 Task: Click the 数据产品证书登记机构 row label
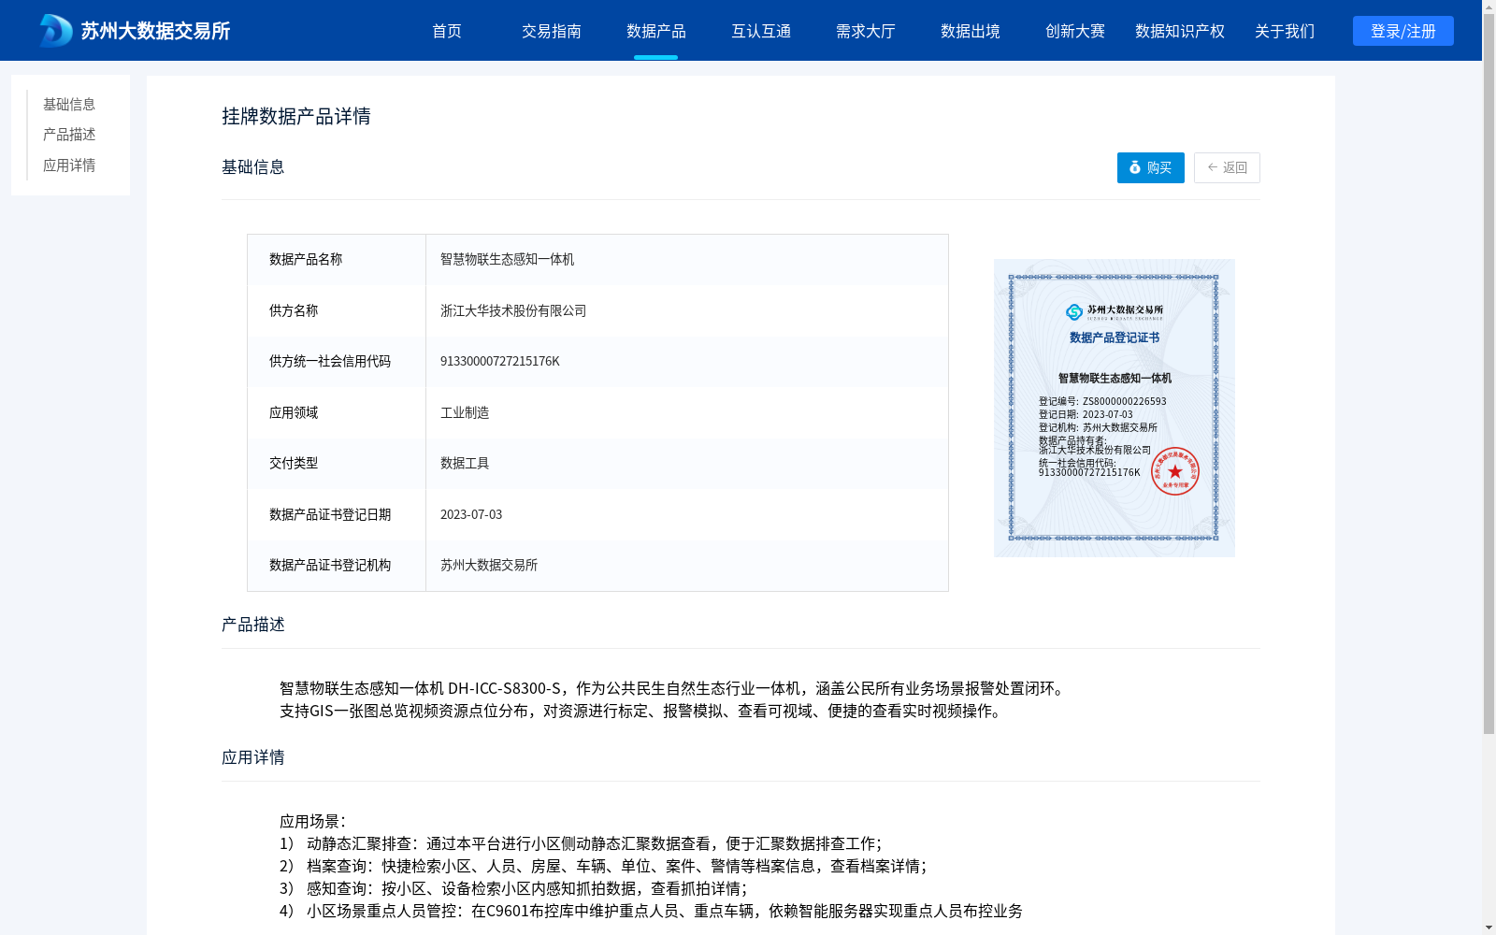[330, 565]
